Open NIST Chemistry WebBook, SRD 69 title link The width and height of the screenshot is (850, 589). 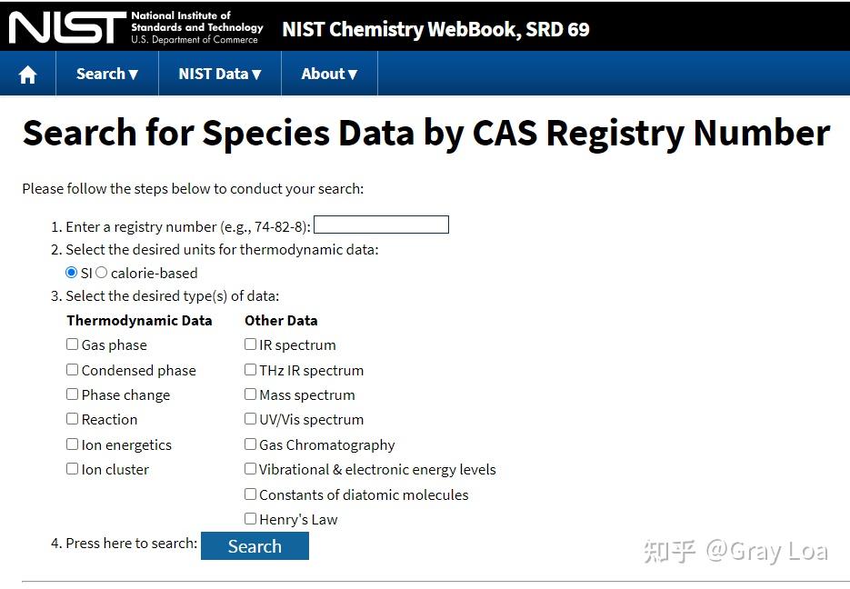pyautogui.click(x=435, y=29)
